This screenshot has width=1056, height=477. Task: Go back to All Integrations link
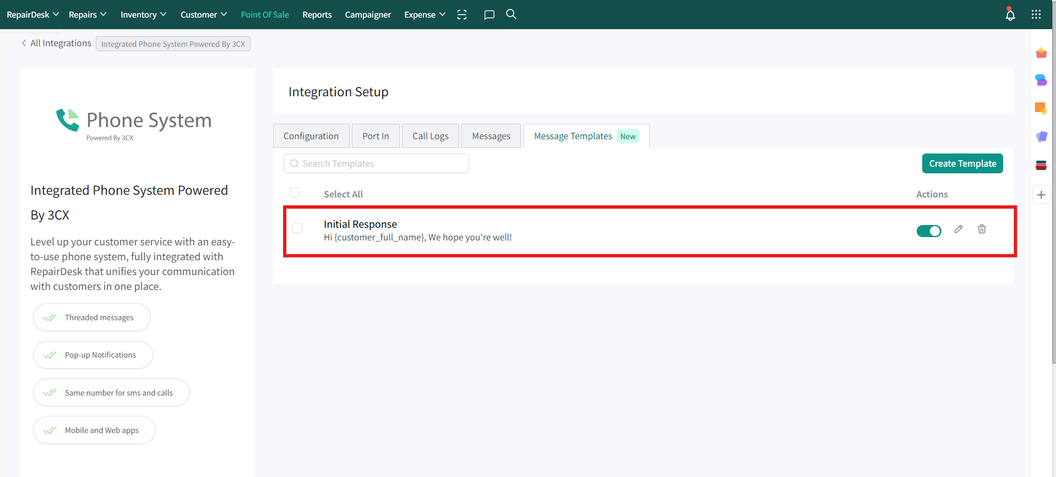[x=61, y=43]
